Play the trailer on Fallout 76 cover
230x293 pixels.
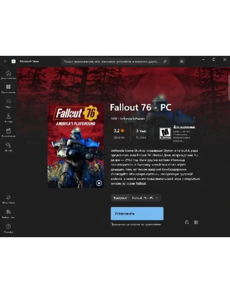point(99,183)
